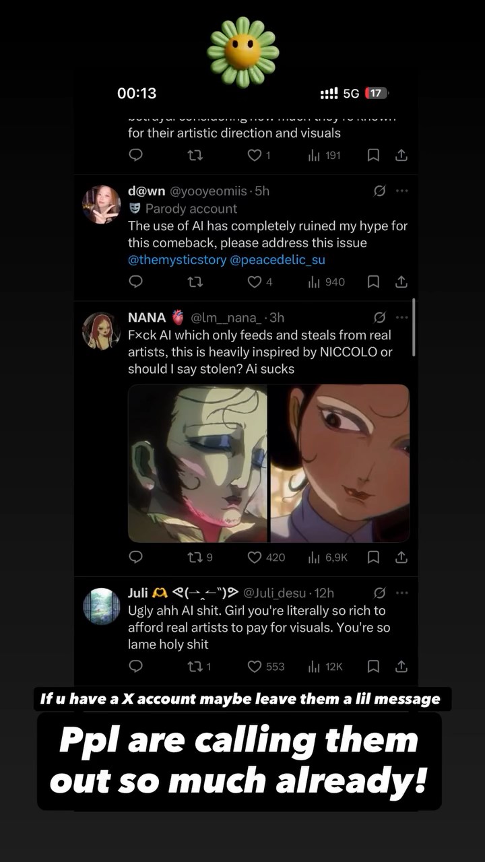
Task: Click the Grok icon on Juli's tweet
Action: (x=379, y=593)
